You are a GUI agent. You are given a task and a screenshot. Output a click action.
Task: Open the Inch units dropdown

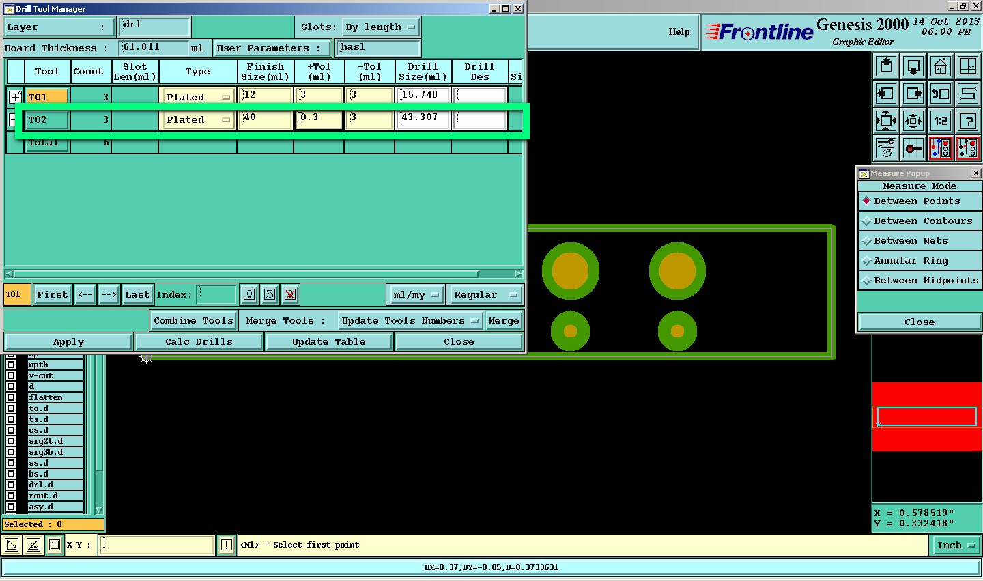[x=956, y=545]
